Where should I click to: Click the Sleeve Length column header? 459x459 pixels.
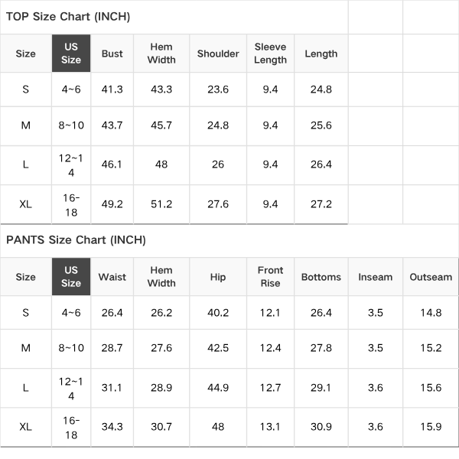coord(271,54)
